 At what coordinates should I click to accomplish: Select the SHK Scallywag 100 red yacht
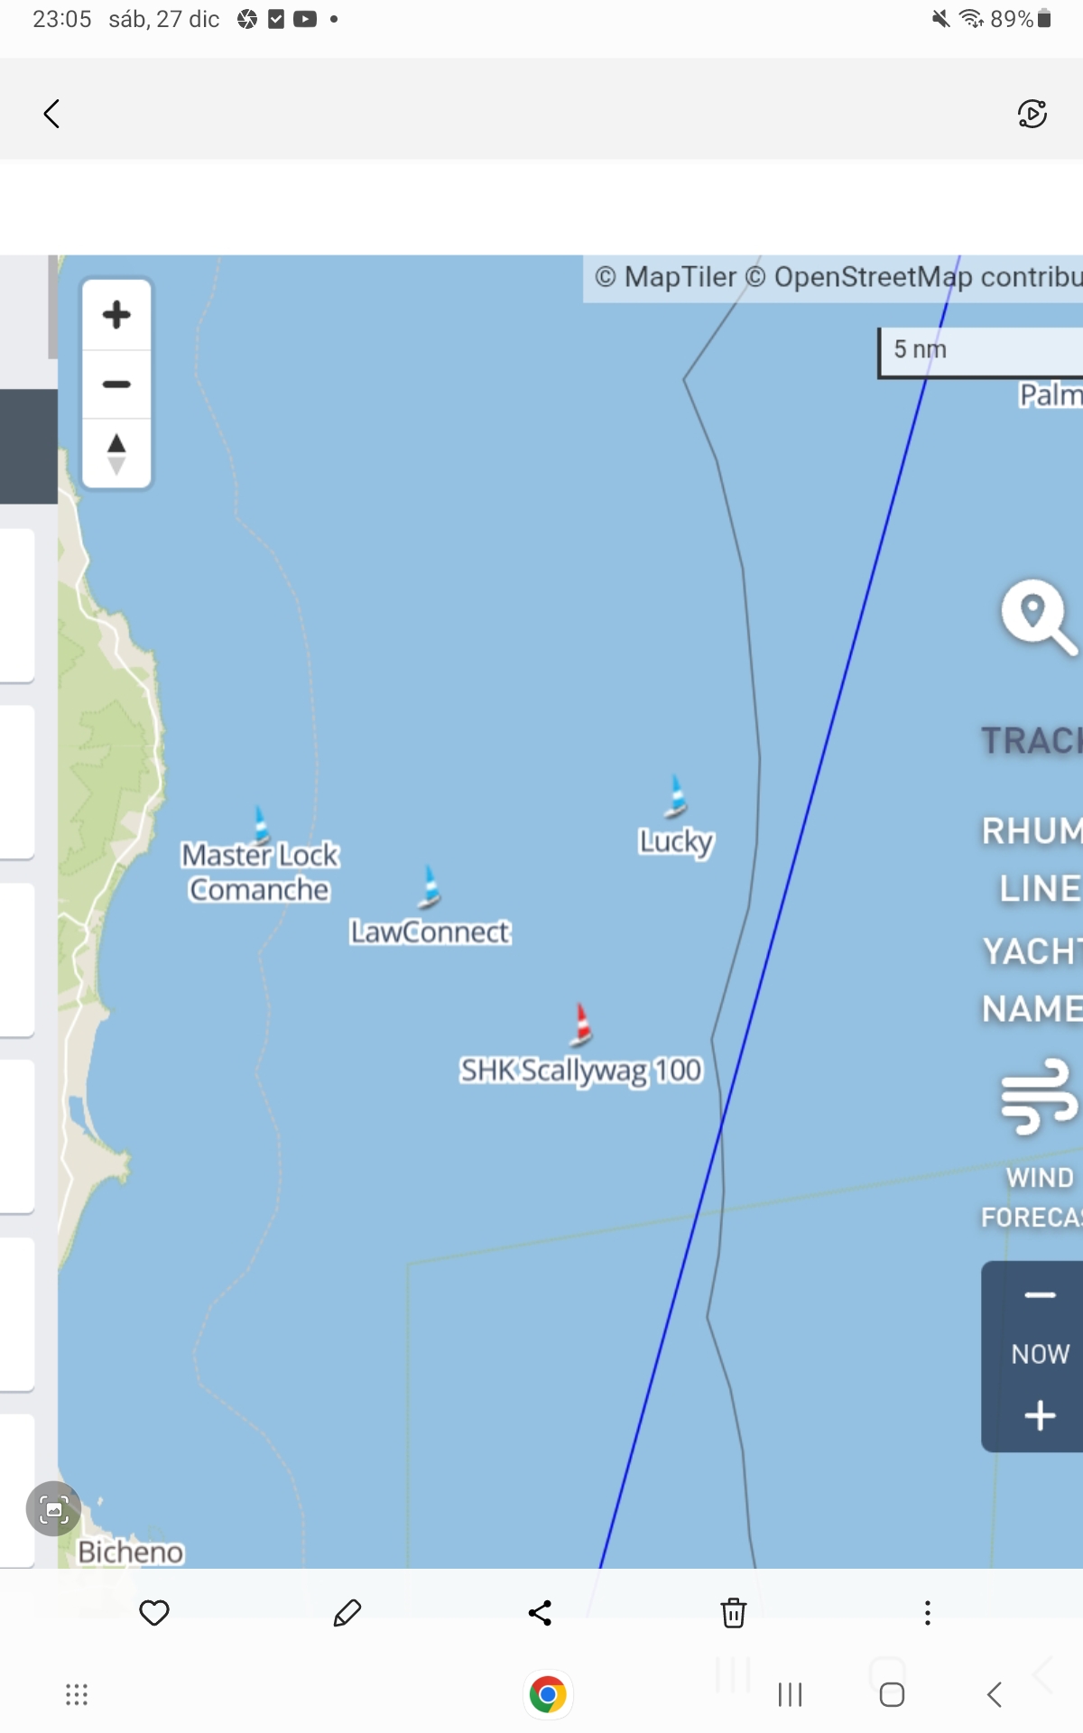[583, 1024]
